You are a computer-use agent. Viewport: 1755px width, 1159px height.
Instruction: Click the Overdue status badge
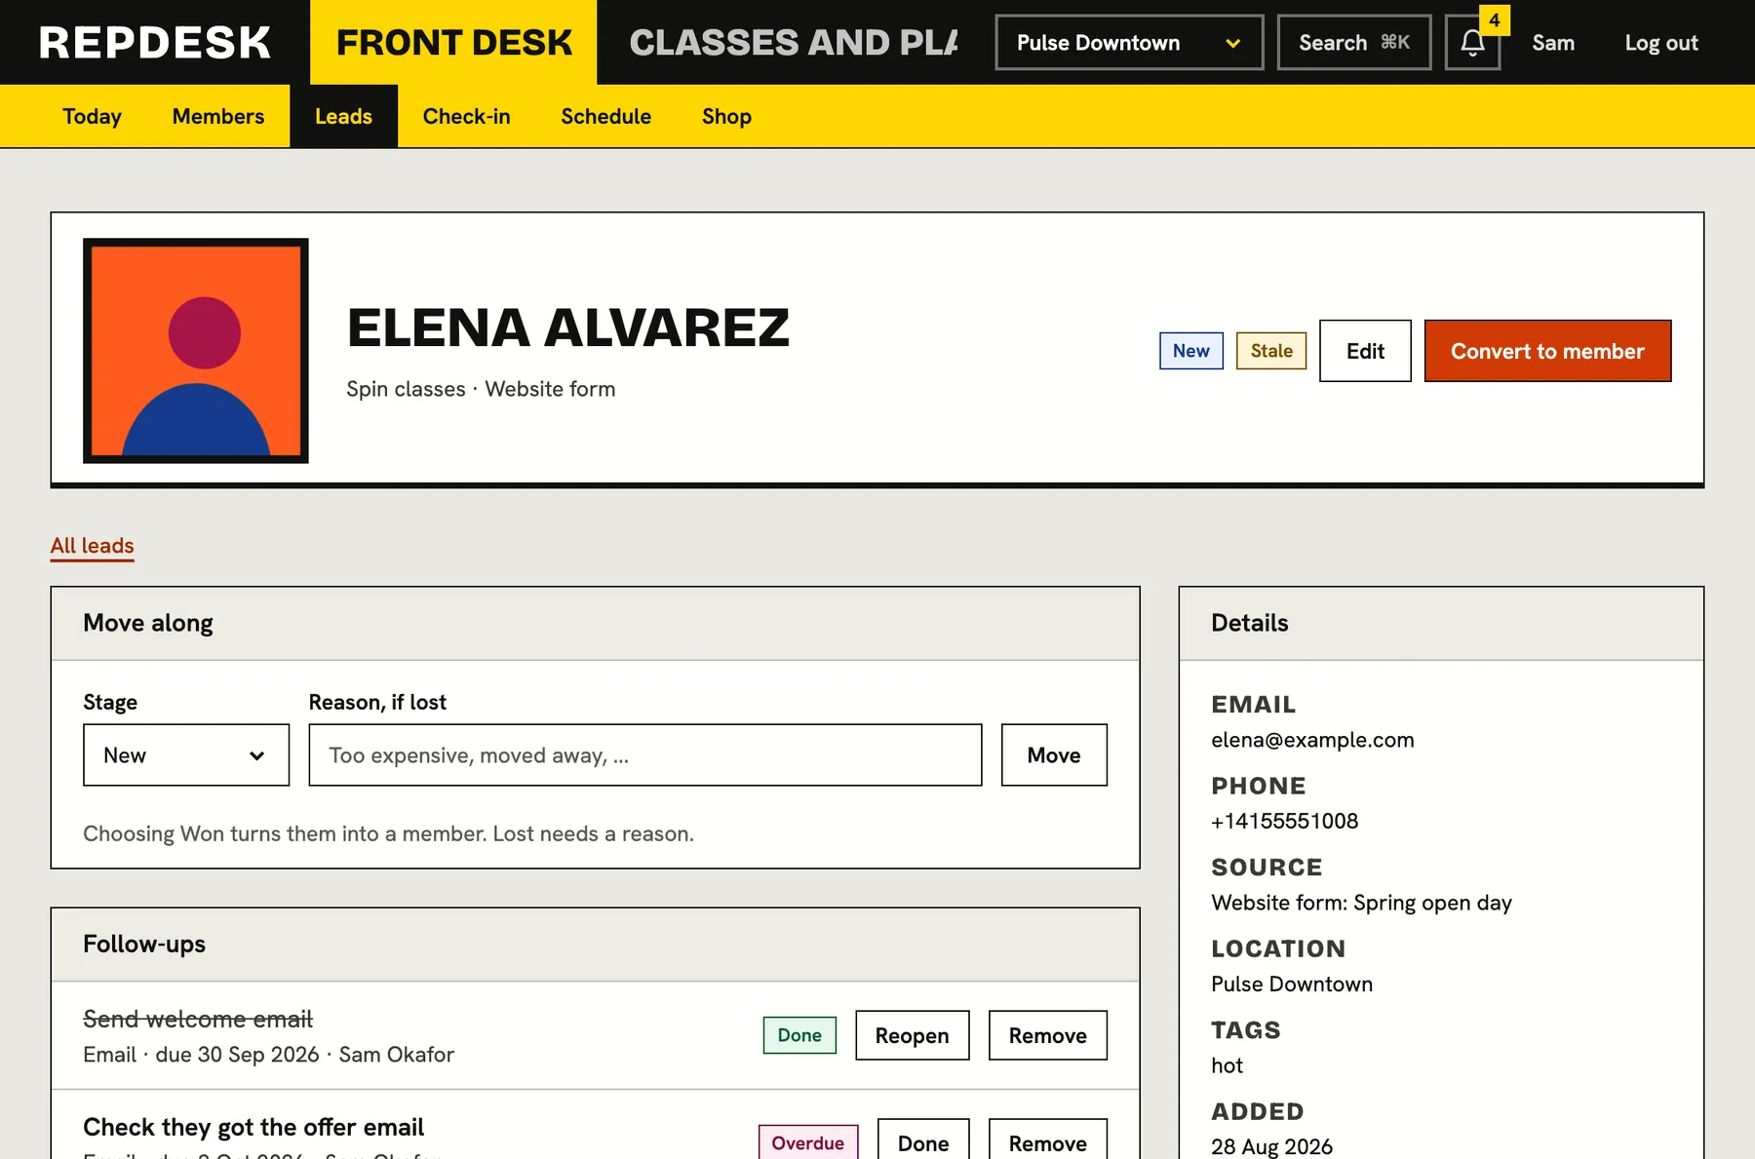[808, 1142]
